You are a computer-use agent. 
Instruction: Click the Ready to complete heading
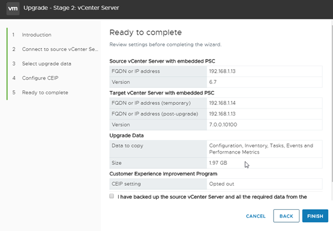[x=146, y=32]
